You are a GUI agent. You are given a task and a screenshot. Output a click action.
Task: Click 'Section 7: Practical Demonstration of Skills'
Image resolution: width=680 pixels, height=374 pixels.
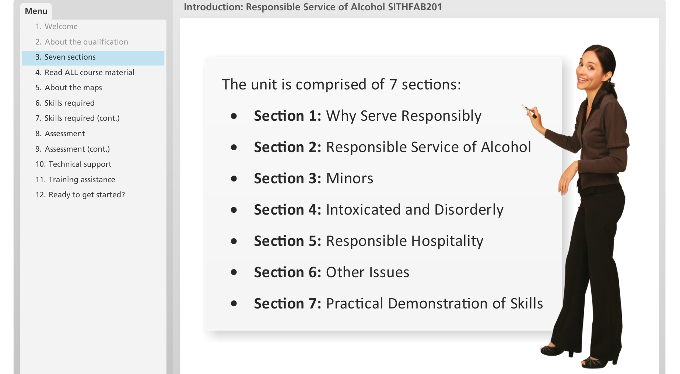(x=398, y=304)
